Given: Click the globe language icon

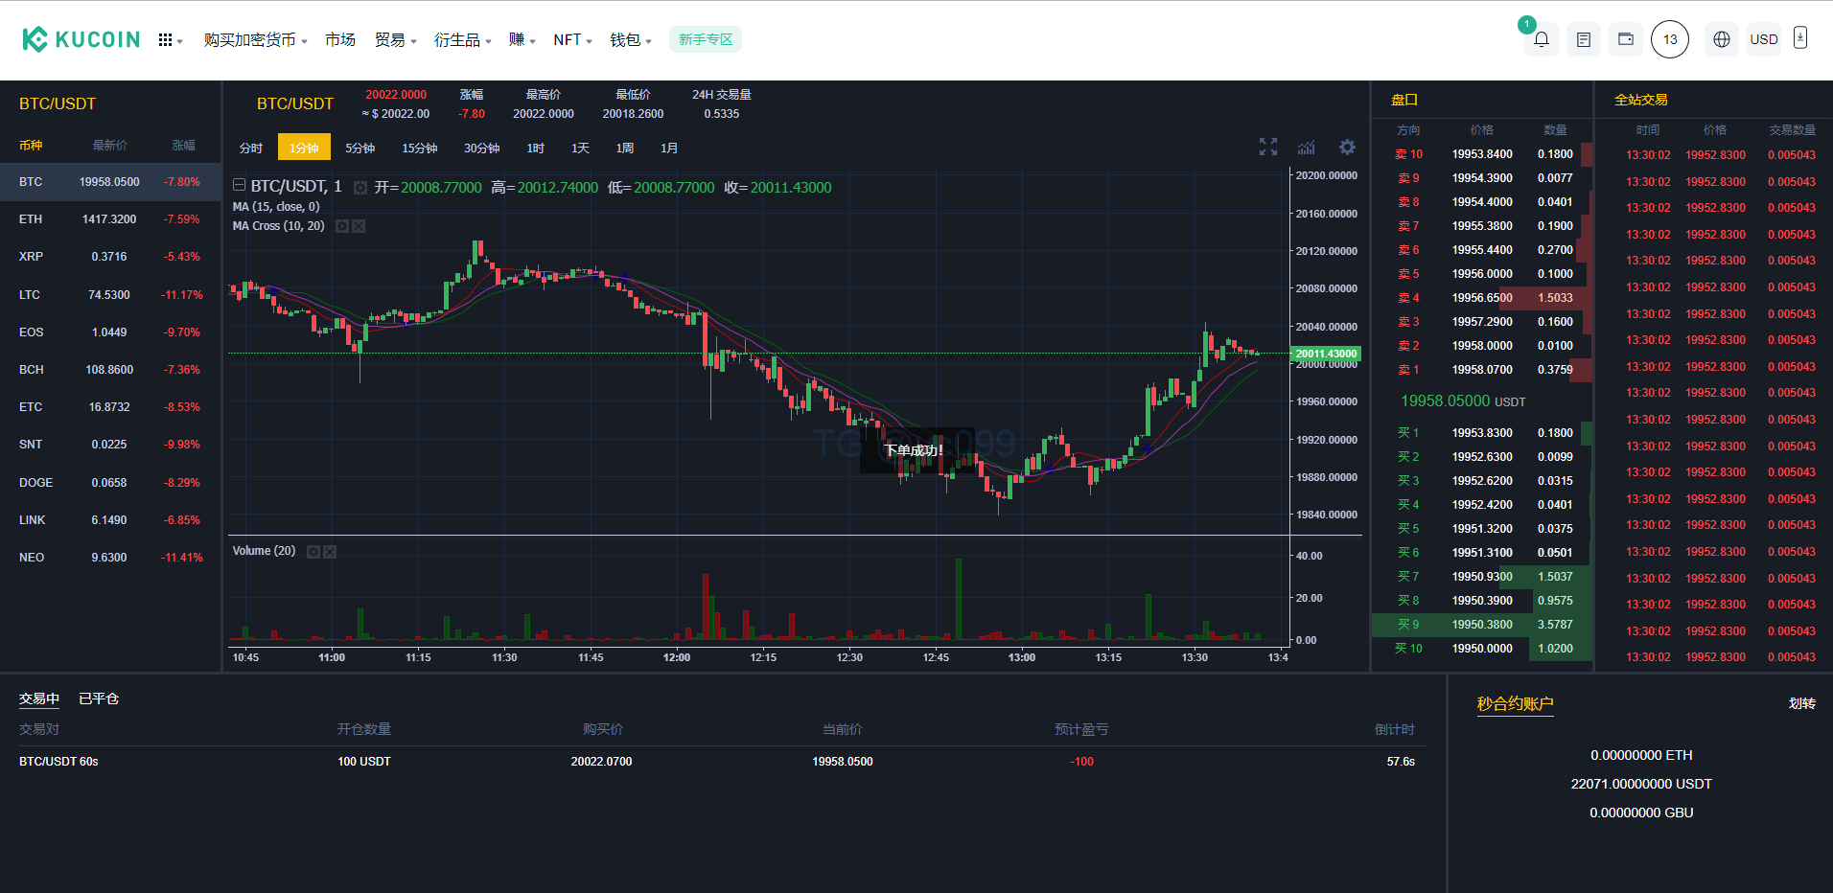Looking at the screenshot, I should (1722, 39).
